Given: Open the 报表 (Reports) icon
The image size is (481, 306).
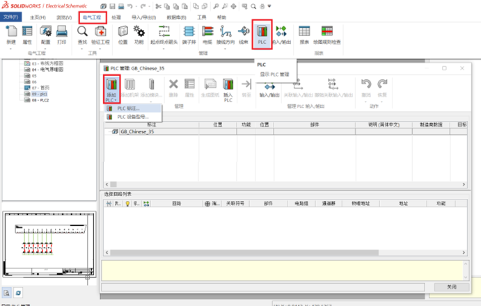Looking at the screenshot, I should tap(304, 32).
